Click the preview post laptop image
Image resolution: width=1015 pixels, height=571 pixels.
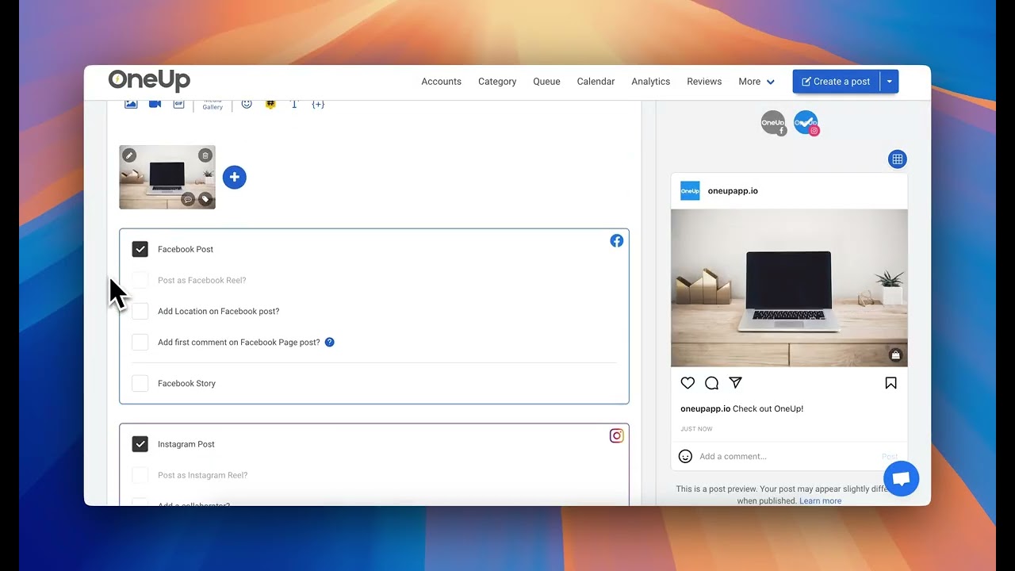pyautogui.click(x=789, y=288)
